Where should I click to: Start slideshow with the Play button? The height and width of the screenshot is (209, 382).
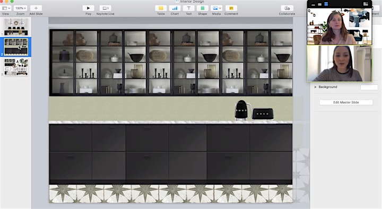(x=88, y=8)
